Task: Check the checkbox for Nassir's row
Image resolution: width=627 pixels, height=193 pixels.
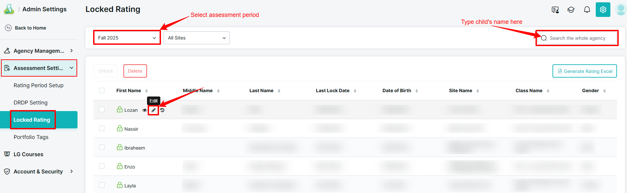Action: pos(102,129)
